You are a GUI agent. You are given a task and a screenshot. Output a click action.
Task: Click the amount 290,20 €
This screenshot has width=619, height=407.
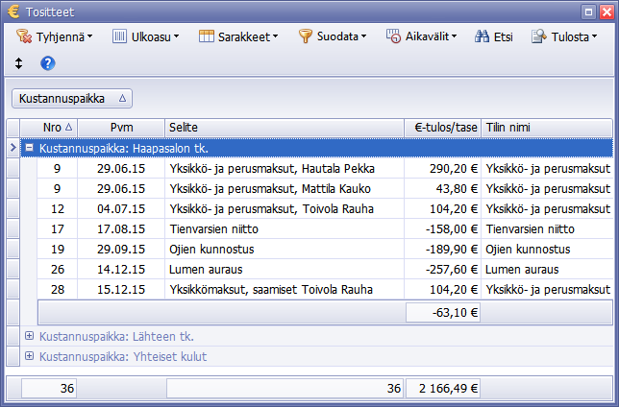pyautogui.click(x=454, y=169)
